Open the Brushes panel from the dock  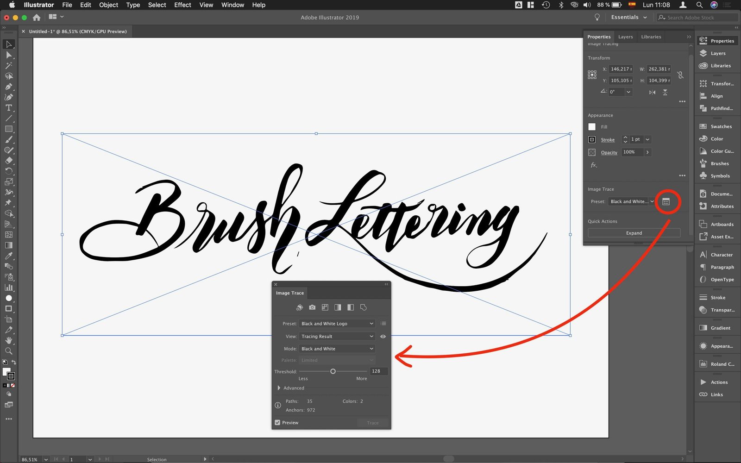coord(716,163)
